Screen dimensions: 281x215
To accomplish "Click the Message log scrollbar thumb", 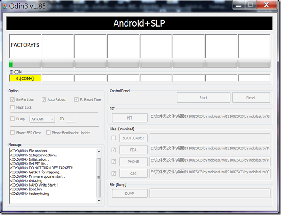I will [99, 177].
